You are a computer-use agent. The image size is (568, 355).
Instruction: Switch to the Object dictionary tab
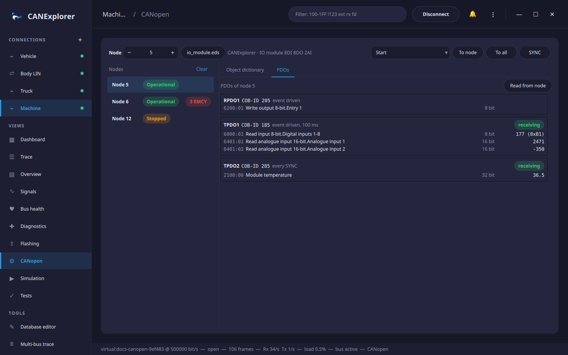point(245,70)
